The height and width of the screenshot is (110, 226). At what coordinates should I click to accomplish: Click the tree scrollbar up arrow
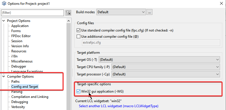coord(69,21)
